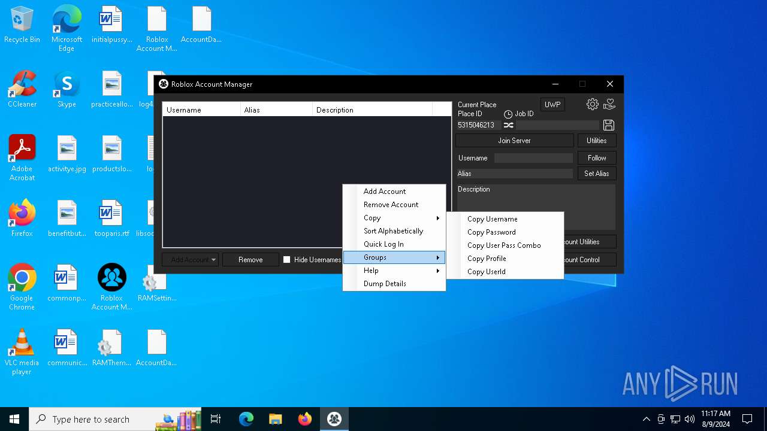Choose Copy Password from the submenu

coord(505,232)
